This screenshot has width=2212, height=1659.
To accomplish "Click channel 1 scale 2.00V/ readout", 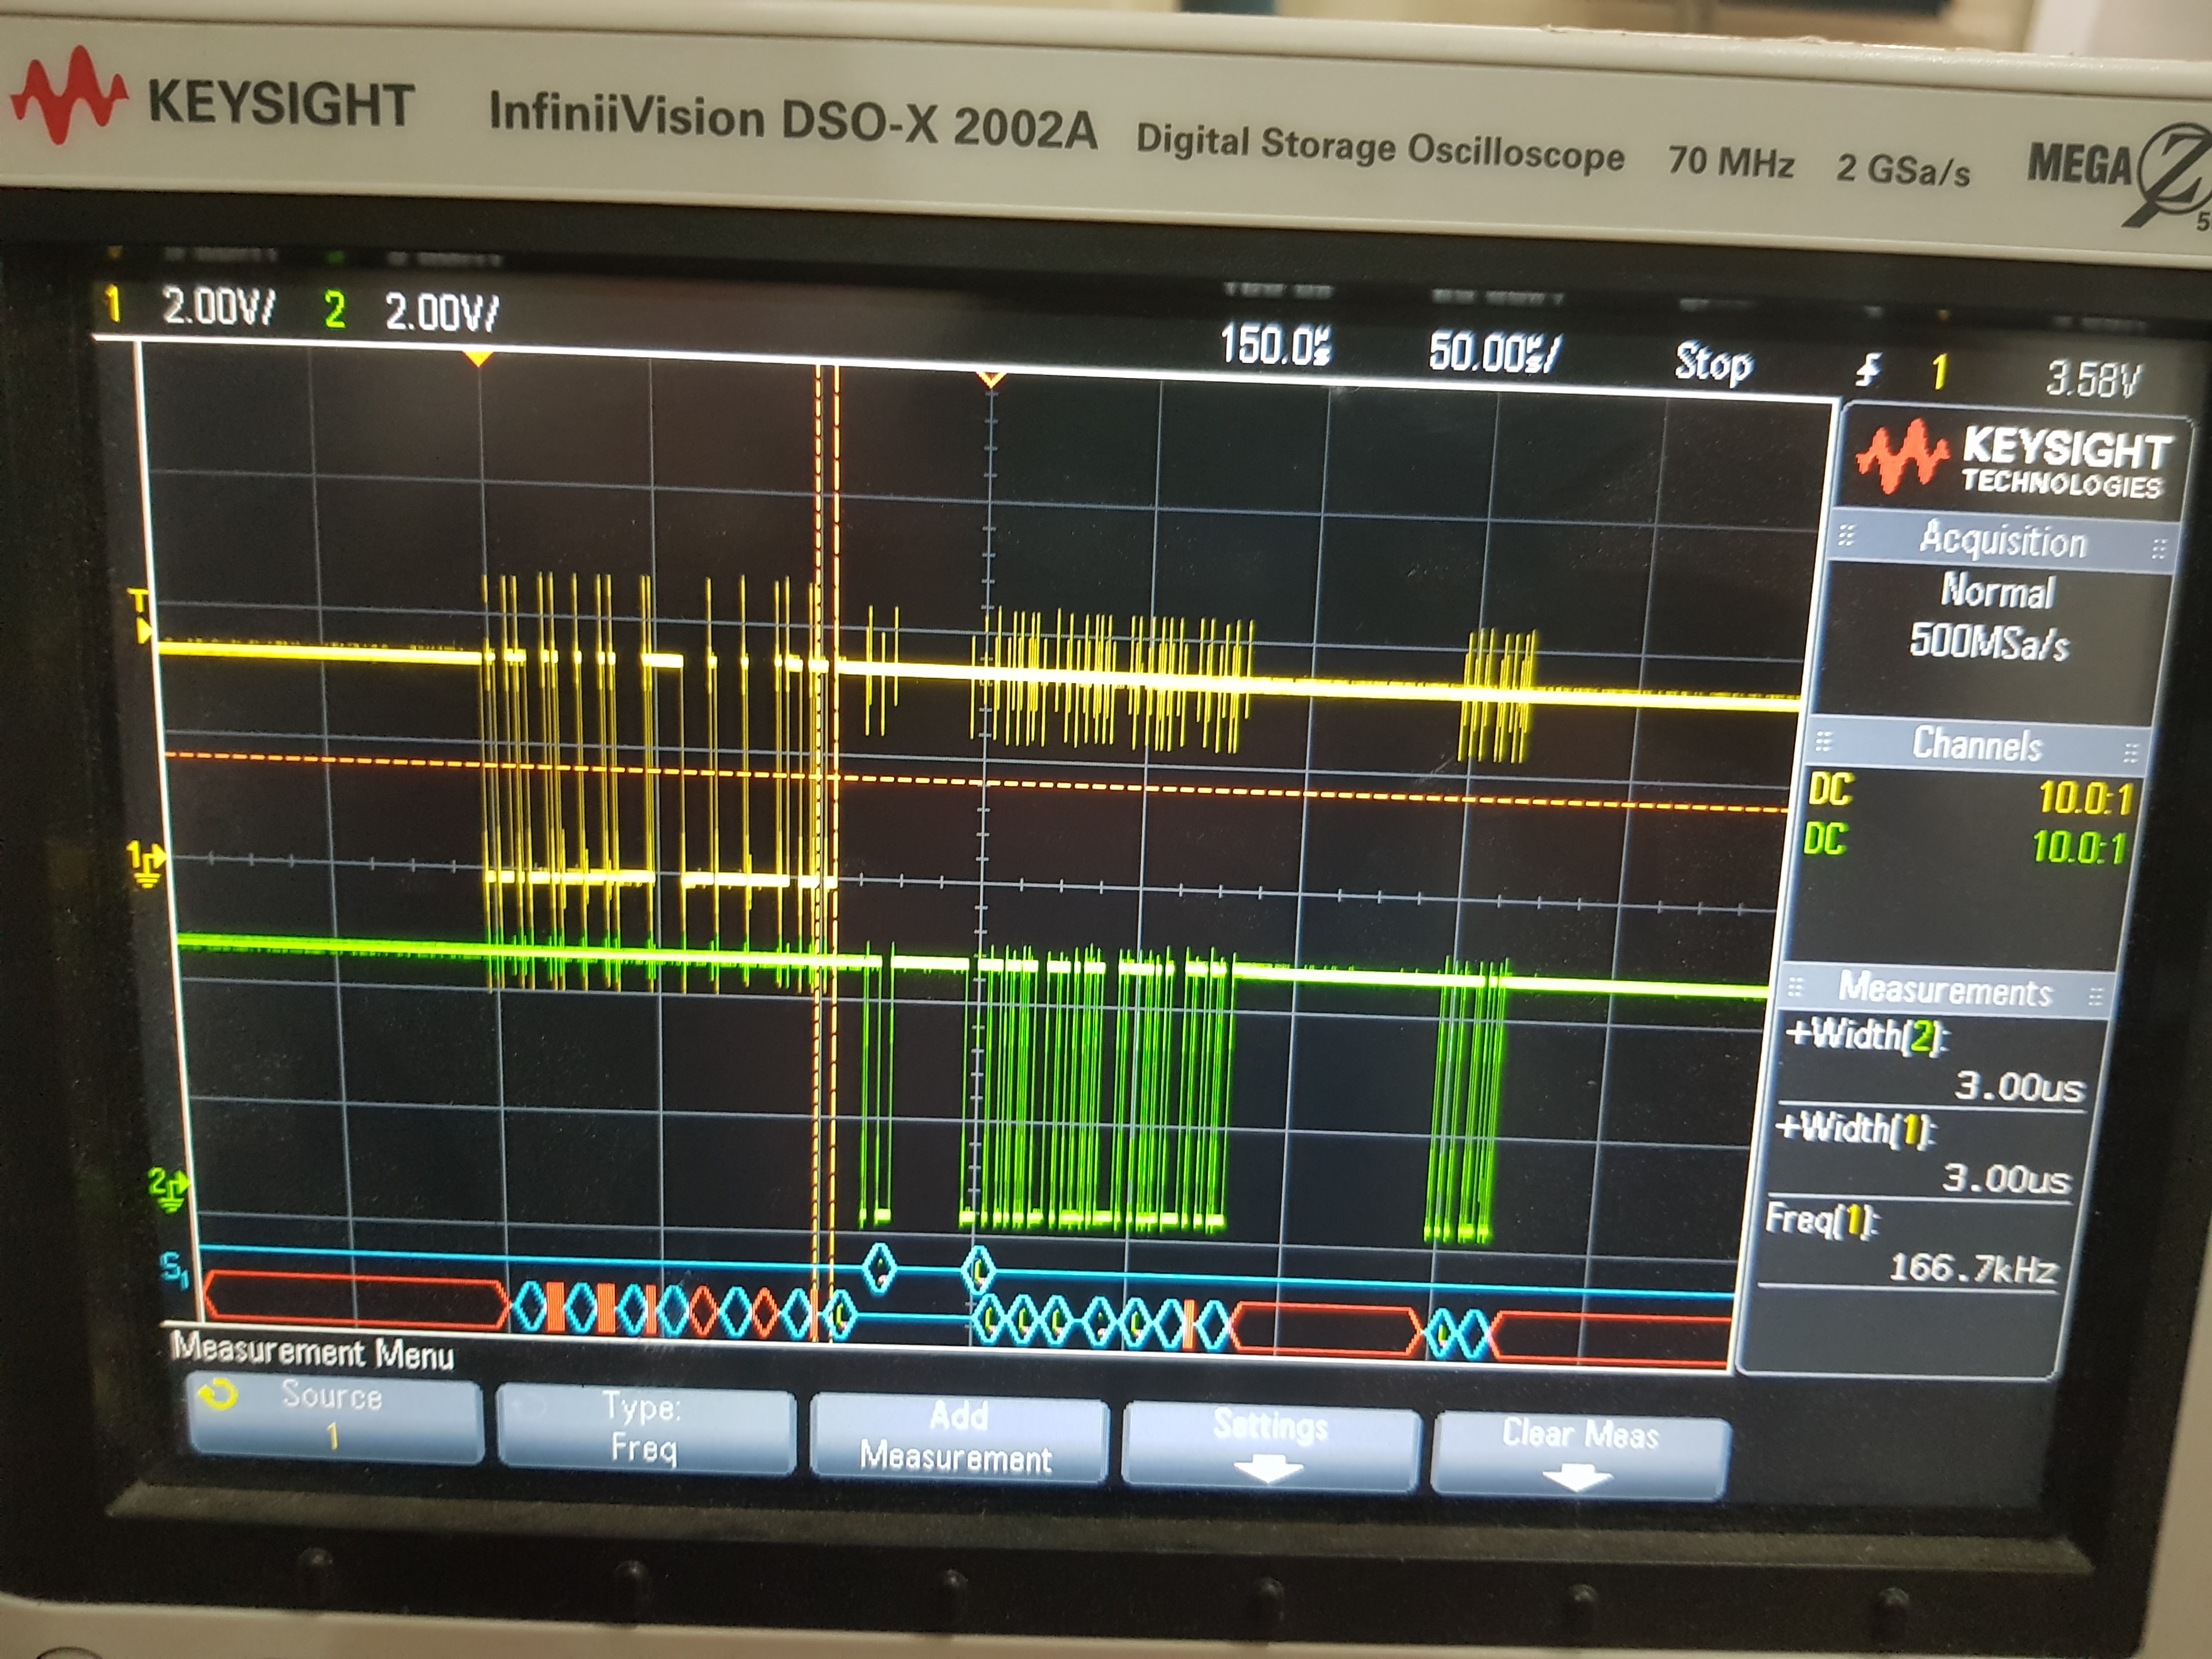I will click(218, 307).
